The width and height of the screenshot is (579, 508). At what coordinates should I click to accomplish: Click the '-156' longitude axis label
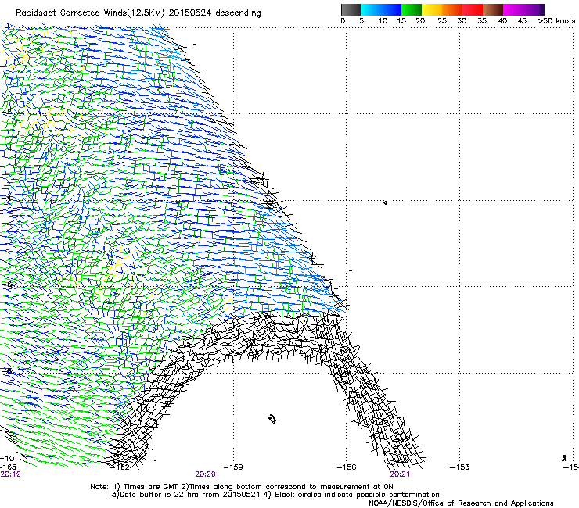(x=347, y=467)
